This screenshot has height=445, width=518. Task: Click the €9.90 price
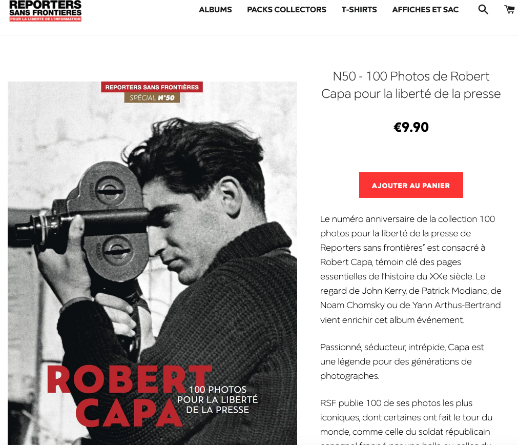[411, 127]
